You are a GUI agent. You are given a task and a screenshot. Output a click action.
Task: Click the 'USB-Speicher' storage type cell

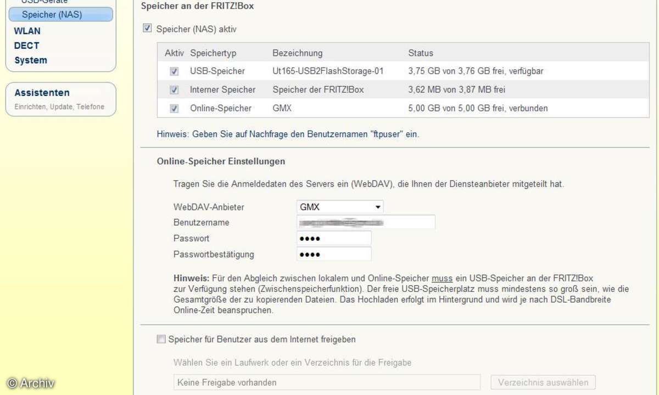coord(217,71)
